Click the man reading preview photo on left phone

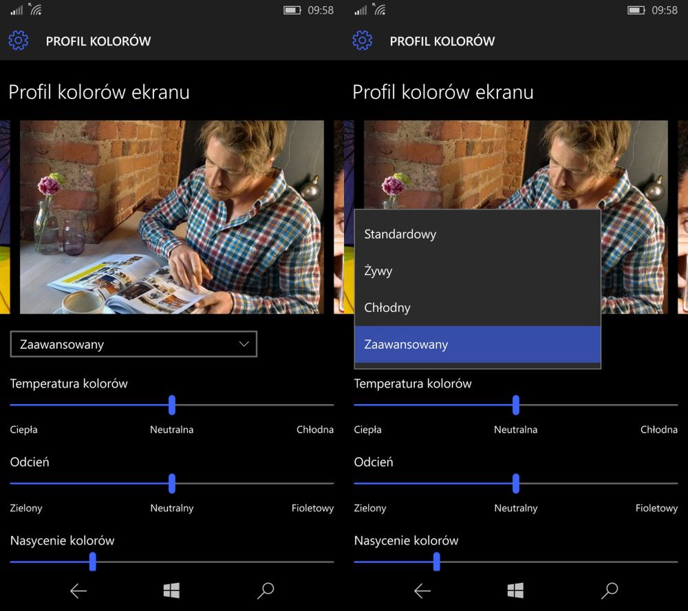[x=172, y=217]
